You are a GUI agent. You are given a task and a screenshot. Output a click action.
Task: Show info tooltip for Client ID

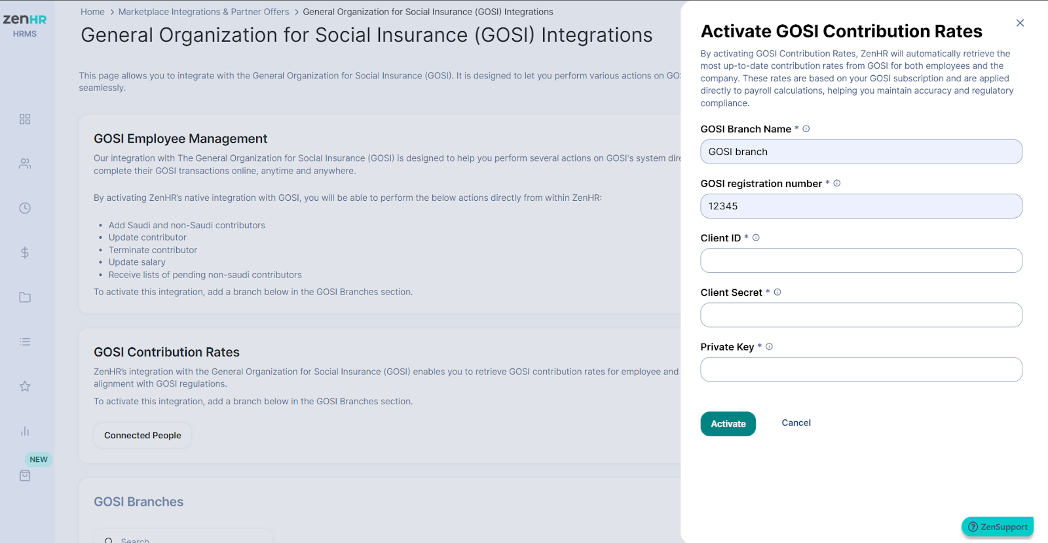tap(756, 237)
